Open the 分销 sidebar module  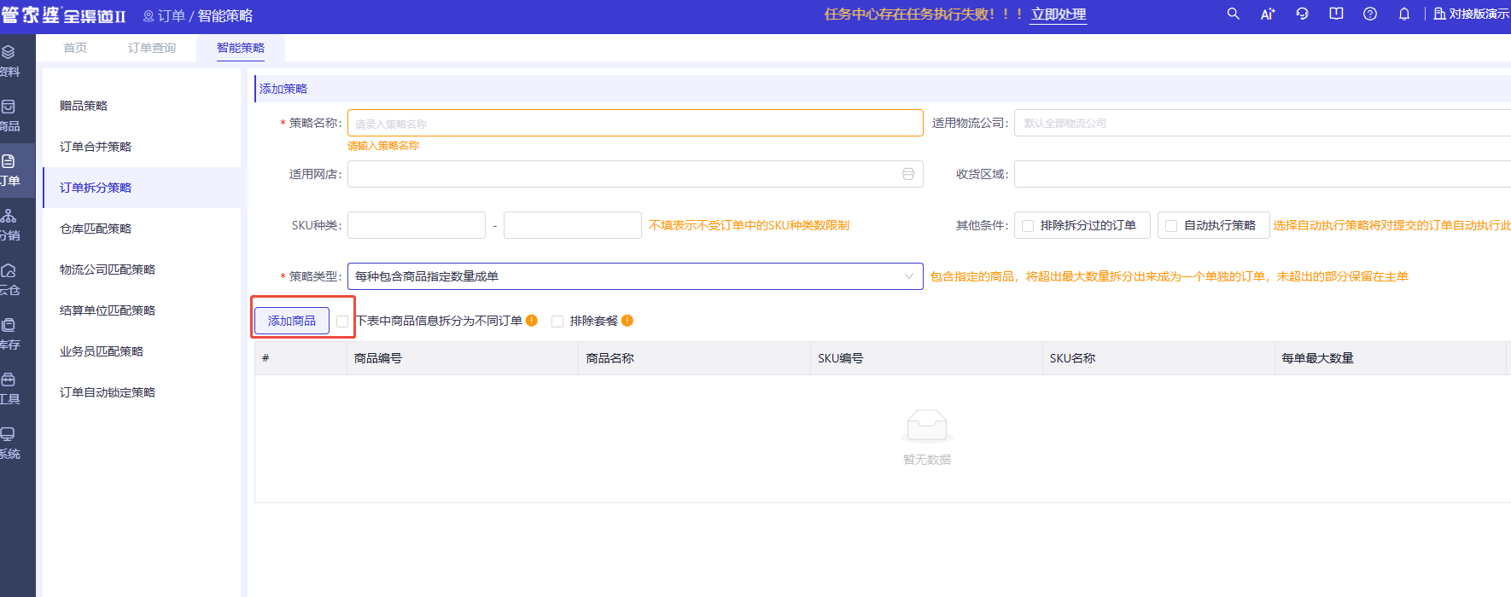click(x=10, y=225)
